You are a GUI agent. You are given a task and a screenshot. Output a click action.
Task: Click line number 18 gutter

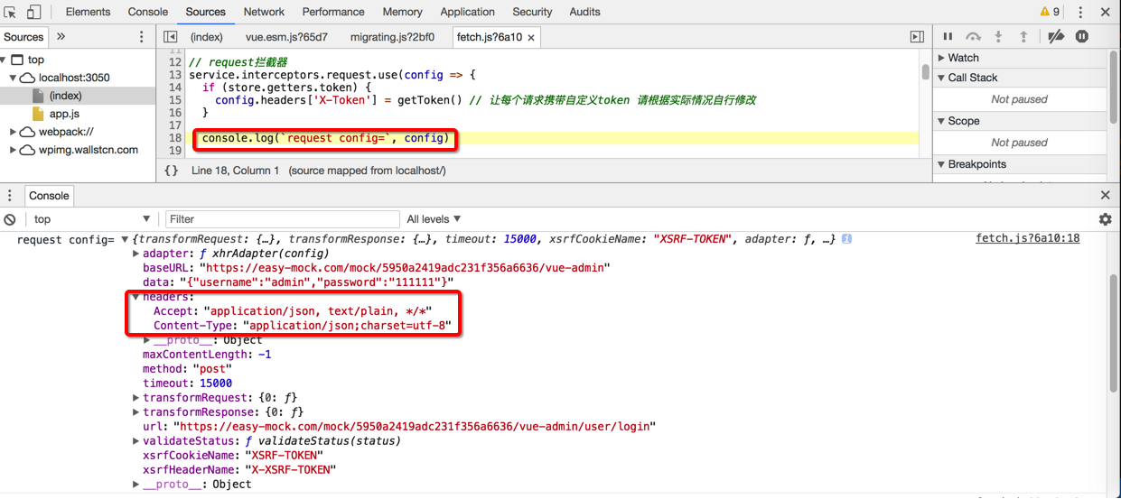pos(174,138)
